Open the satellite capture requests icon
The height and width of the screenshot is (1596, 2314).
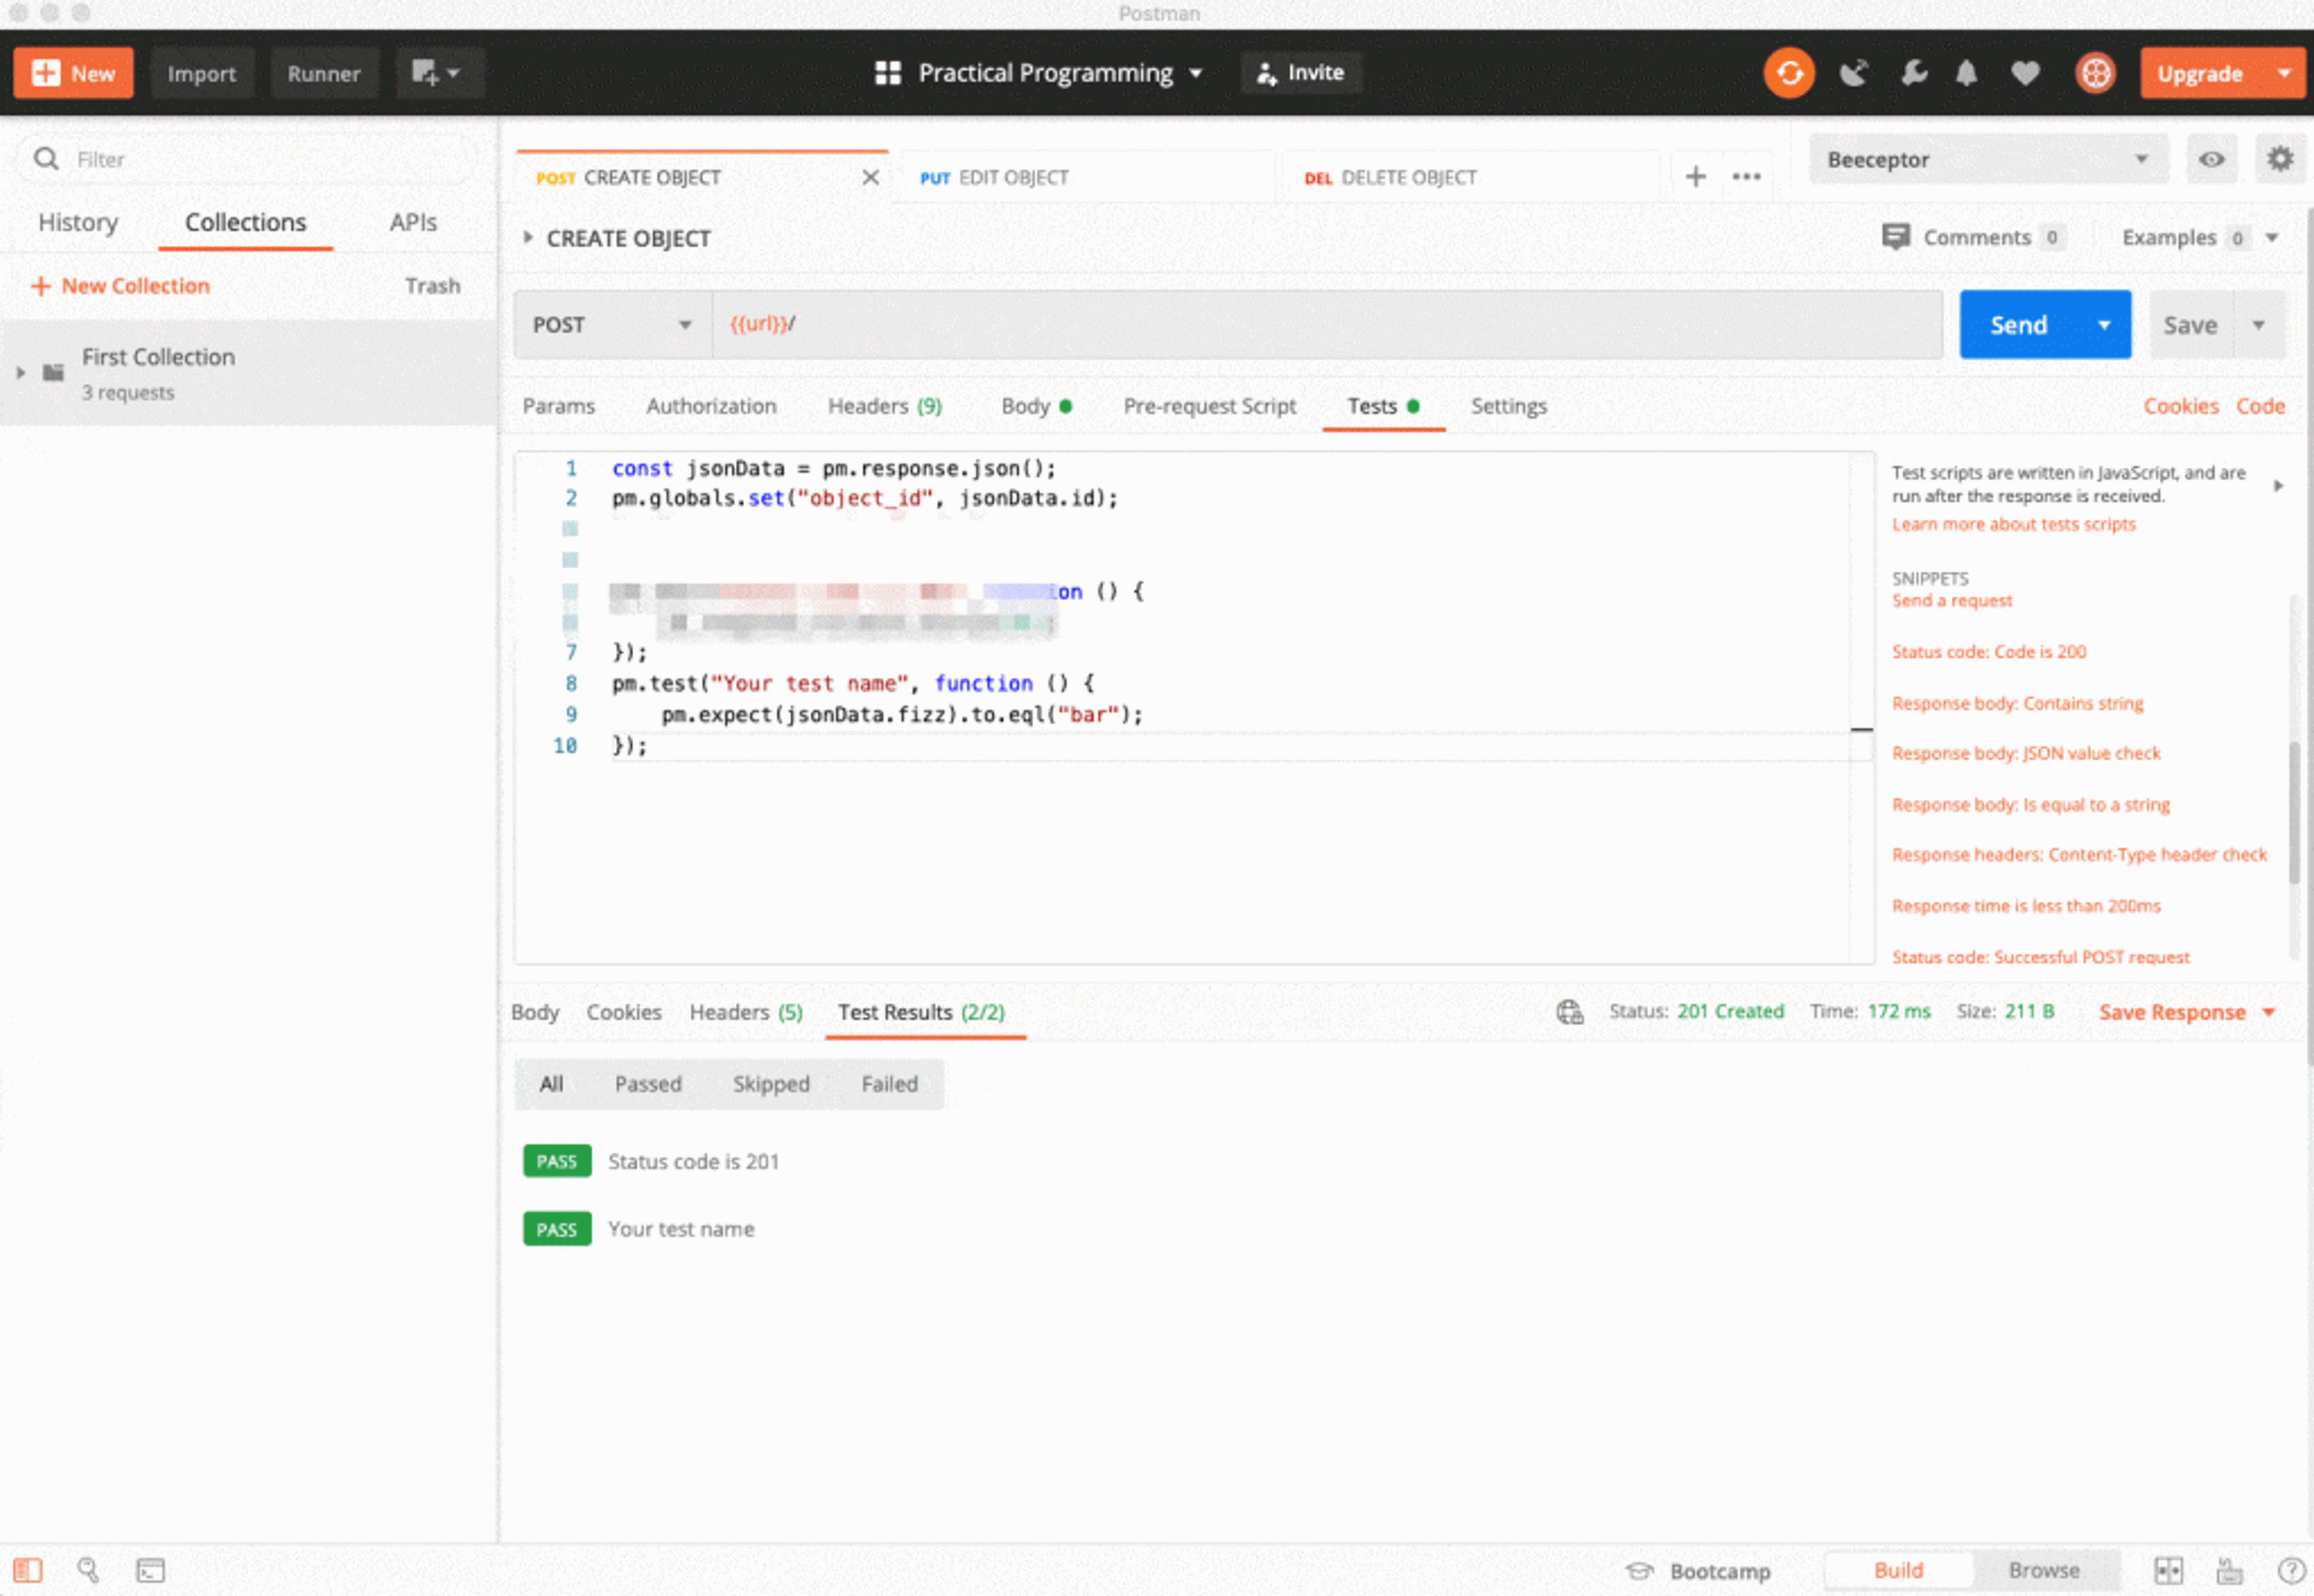tap(1853, 73)
